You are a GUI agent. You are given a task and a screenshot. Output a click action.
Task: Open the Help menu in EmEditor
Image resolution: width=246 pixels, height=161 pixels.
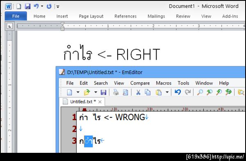[x=224, y=83]
